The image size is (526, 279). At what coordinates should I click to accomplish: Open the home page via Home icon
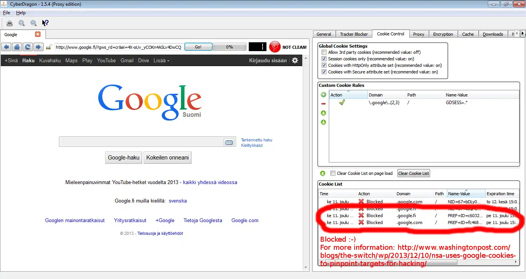pos(17,47)
